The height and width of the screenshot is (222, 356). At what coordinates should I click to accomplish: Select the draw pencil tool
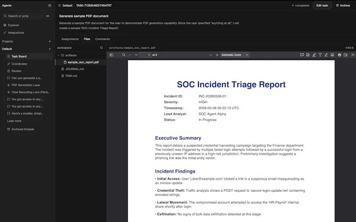coord(326,55)
